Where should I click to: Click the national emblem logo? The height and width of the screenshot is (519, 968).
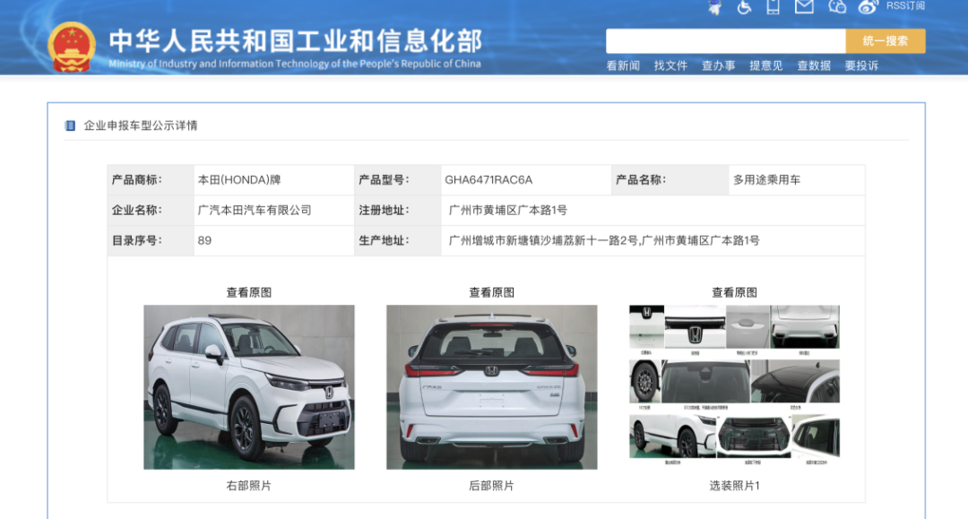(72, 48)
